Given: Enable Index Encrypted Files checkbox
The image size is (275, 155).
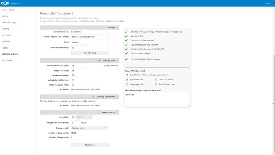Looking at the screenshot, I should point(73,85).
